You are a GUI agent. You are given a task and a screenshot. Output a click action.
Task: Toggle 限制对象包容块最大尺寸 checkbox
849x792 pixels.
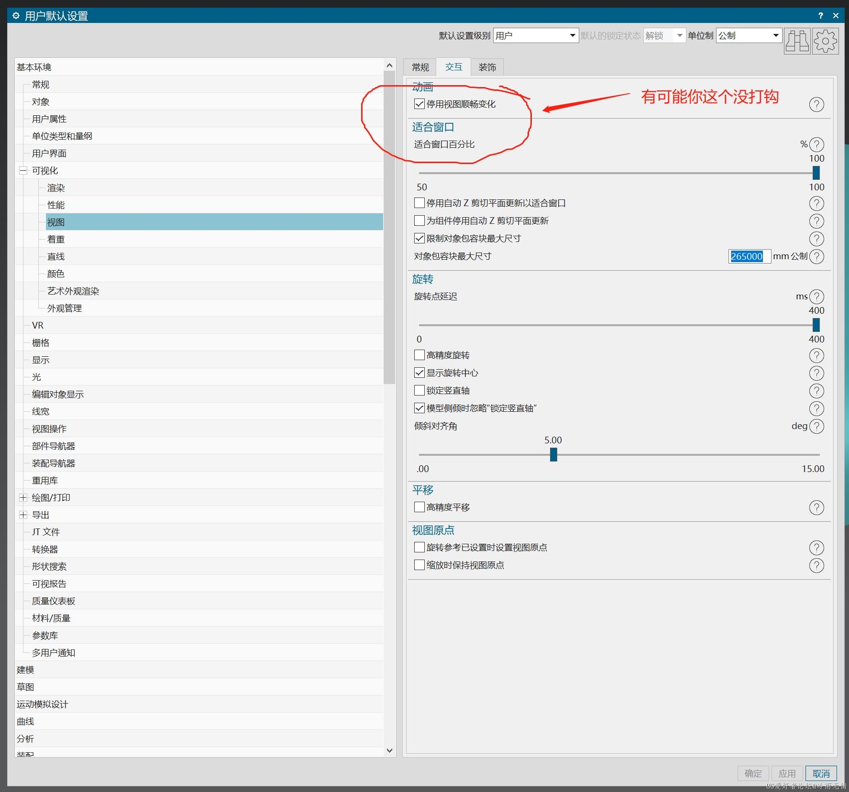419,238
